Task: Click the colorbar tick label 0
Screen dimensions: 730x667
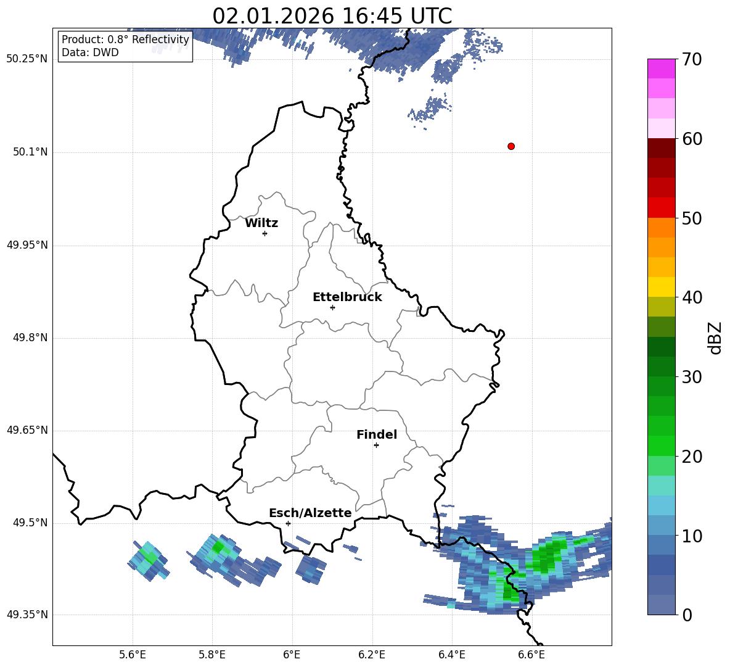Action: click(x=687, y=615)
